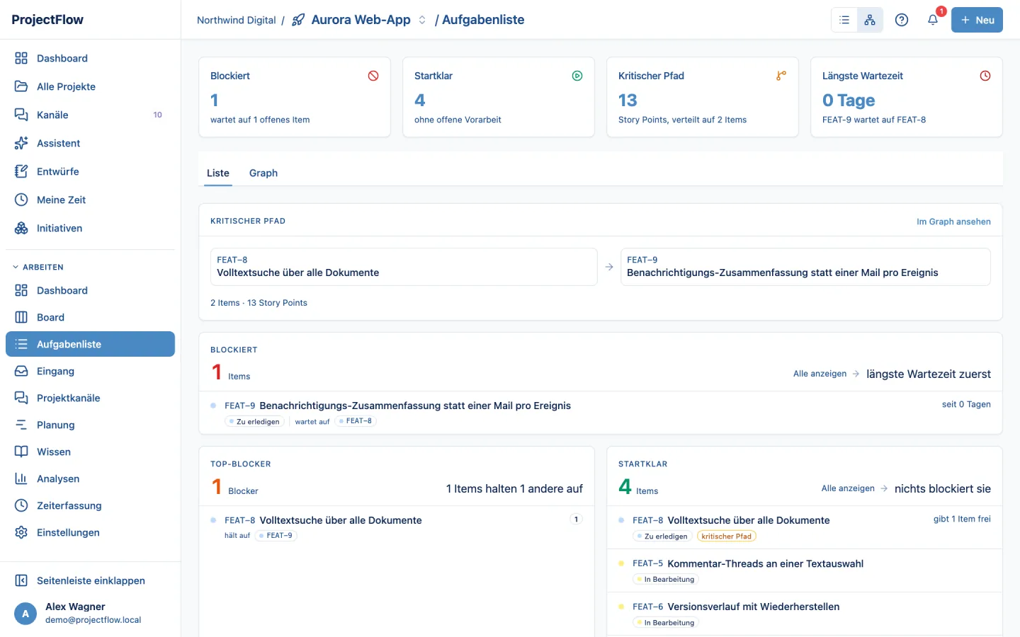Open Analysen chart item

point(90,478)
